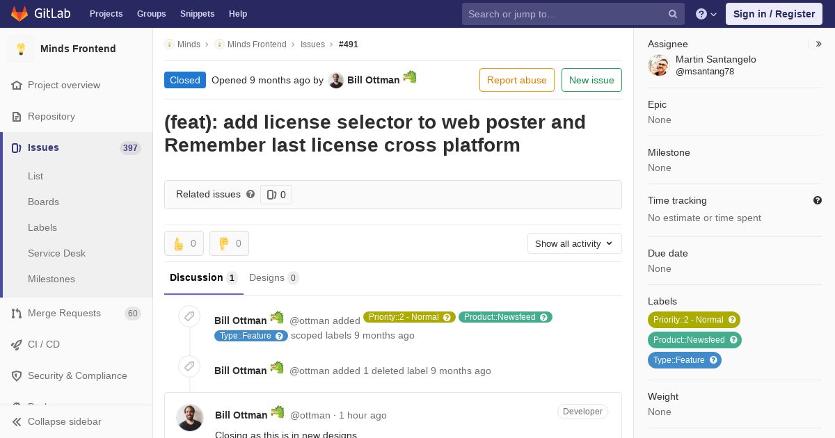Click the related issues count badge
This screenshot has width=835, height=438.
coord(276,195)
